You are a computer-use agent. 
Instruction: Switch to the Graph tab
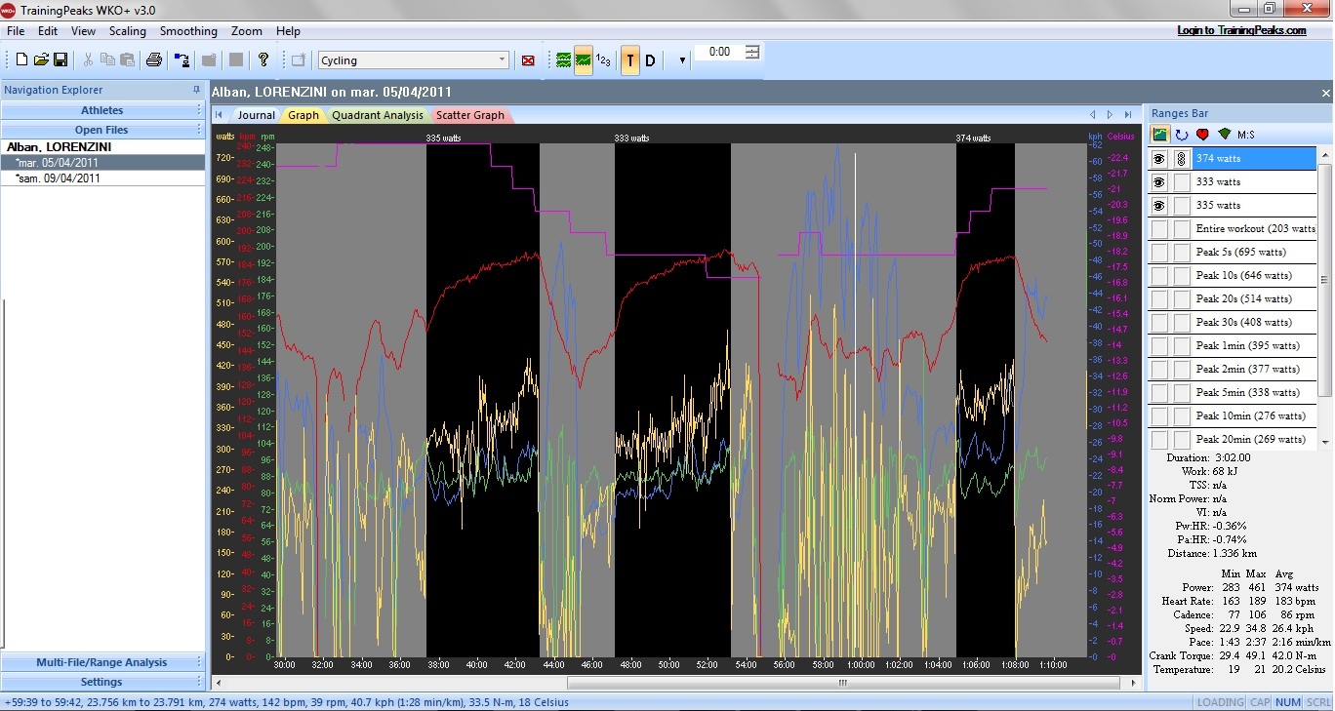303,115
